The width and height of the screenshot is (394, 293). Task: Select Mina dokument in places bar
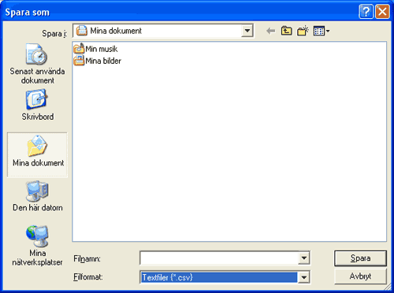[x=37, y=155]
